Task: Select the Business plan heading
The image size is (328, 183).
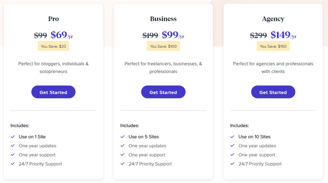Action: (163, 19)
